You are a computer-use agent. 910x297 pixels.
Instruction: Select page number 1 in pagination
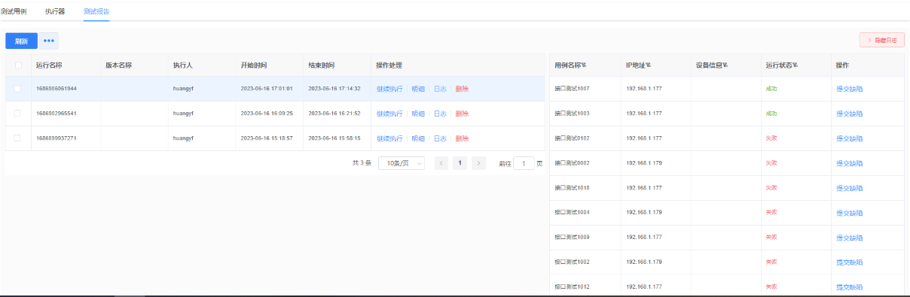coord(460,163)
